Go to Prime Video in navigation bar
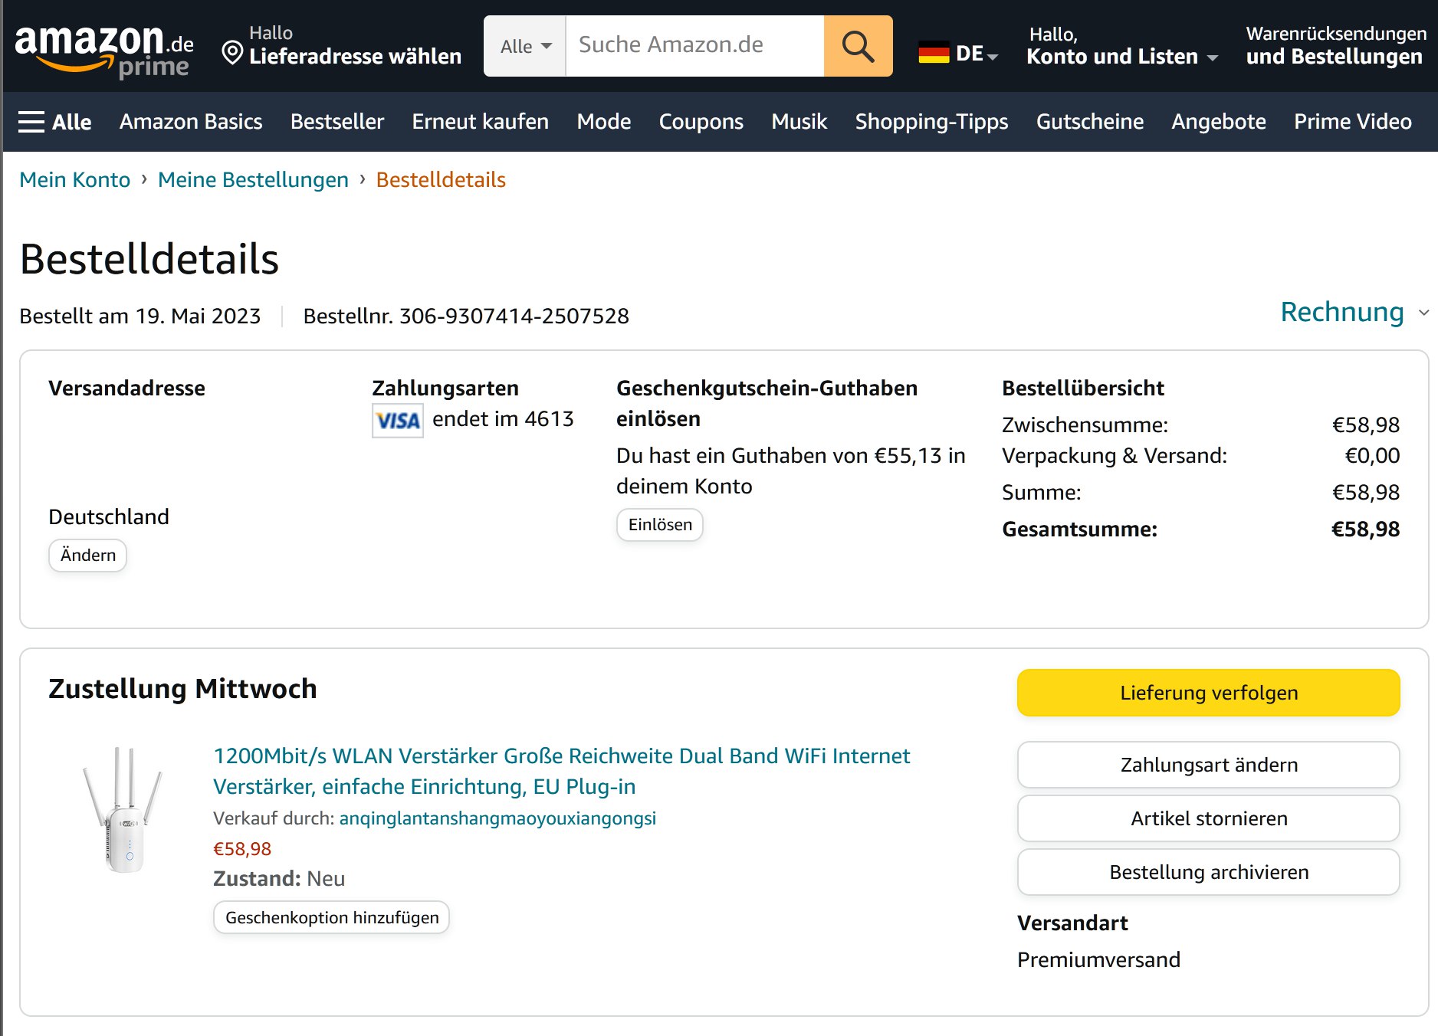 (x=1352, y=122)
